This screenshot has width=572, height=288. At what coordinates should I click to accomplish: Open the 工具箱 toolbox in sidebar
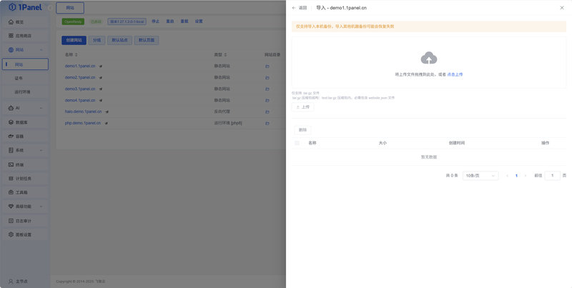pos(25,192)
